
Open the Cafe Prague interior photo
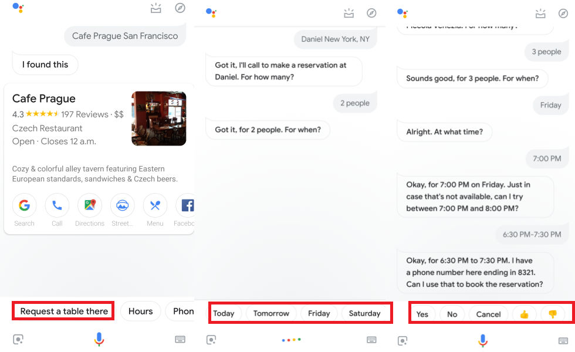click(x=159, y=119)
